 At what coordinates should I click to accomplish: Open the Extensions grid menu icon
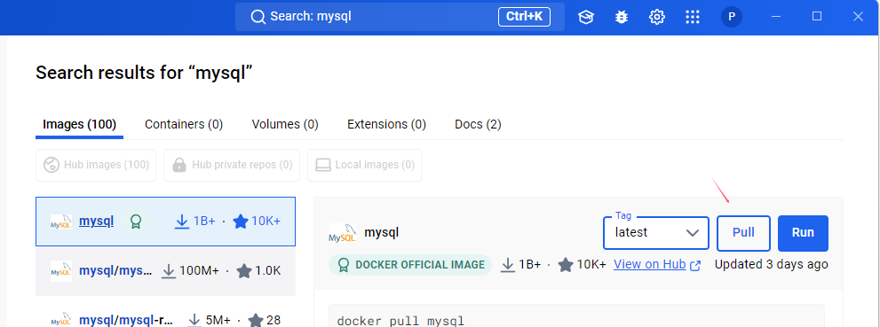point(693,17)
